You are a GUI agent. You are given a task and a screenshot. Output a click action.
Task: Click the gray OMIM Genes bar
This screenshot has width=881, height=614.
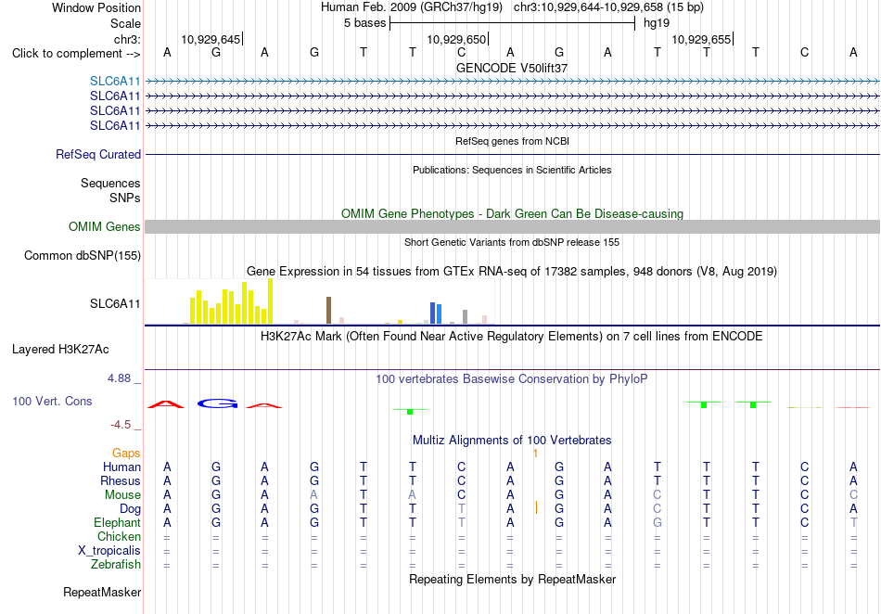pyautogui.click(x=512, y=227)
